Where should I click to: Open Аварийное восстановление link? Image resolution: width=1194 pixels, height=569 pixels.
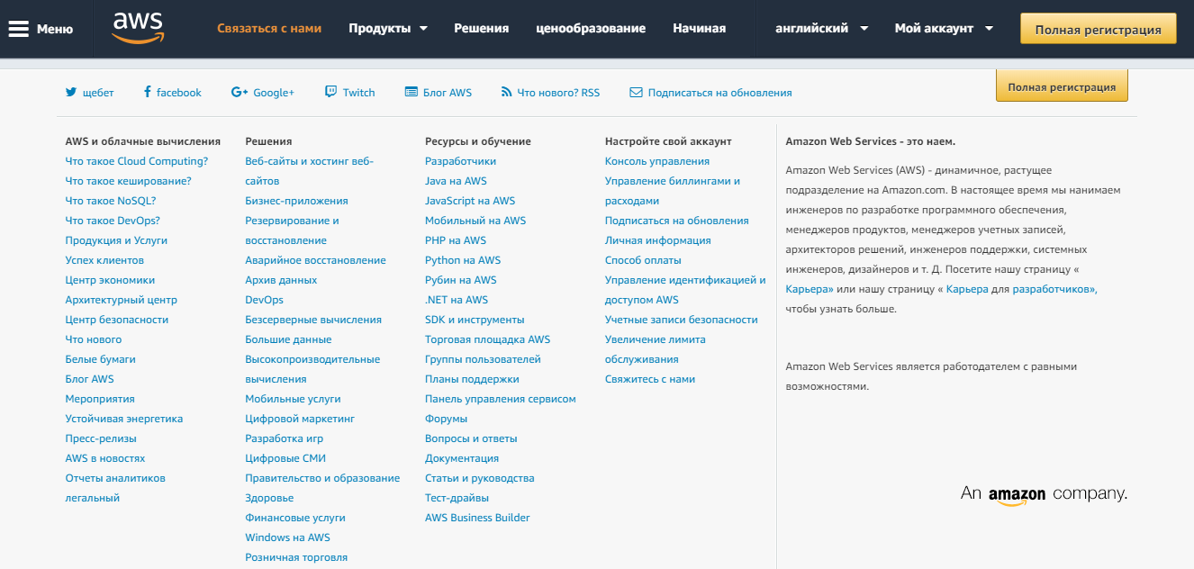click(x=315, y=260)
